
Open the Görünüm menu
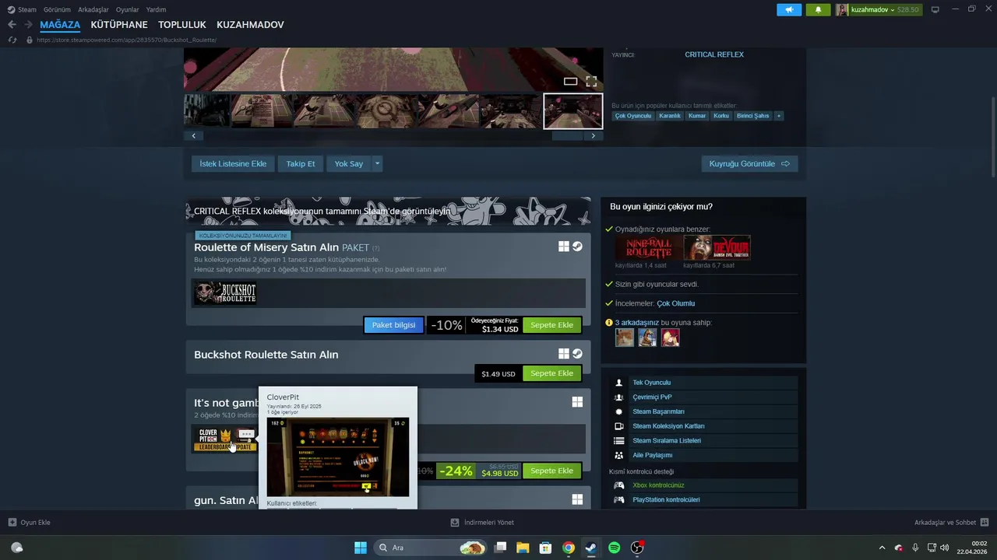click(57, 10)
